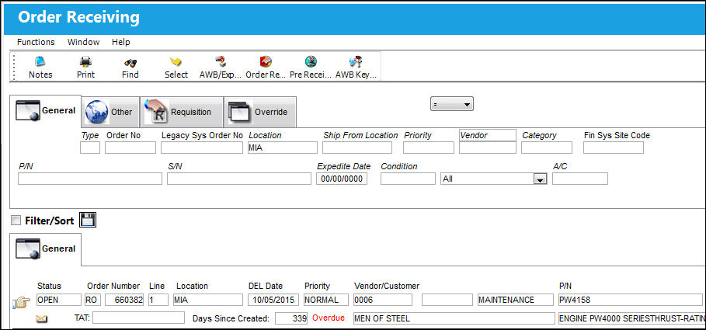
Task: Click the Category input field
Action: (547, 148)
